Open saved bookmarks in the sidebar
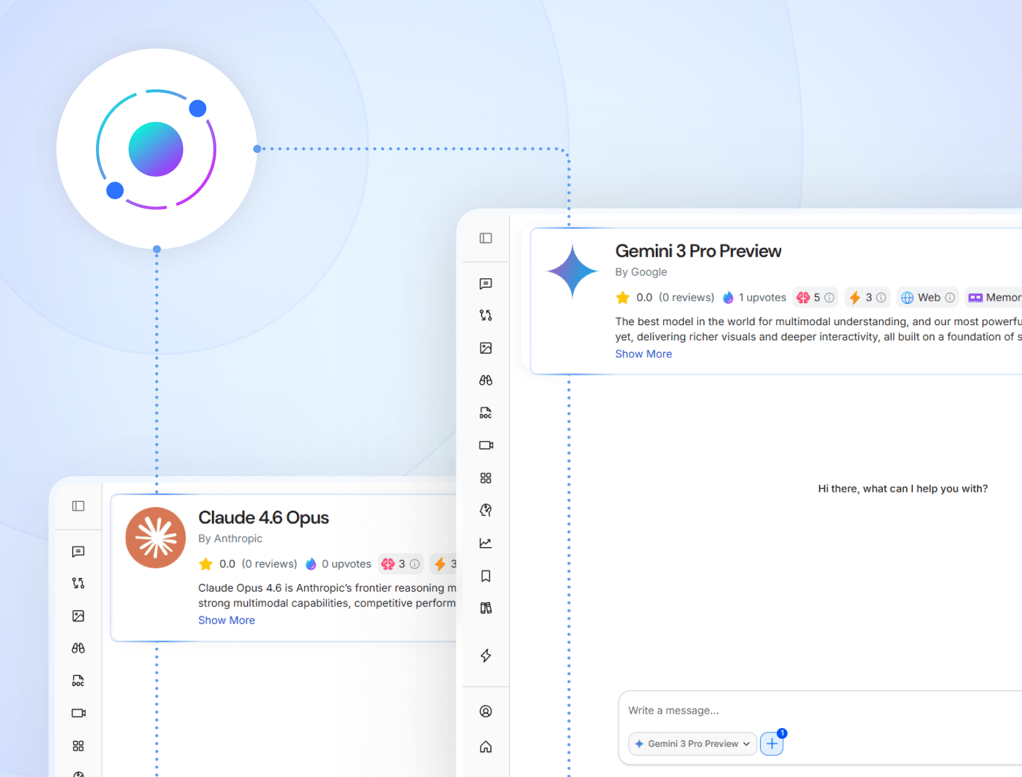 coord(486,576)
